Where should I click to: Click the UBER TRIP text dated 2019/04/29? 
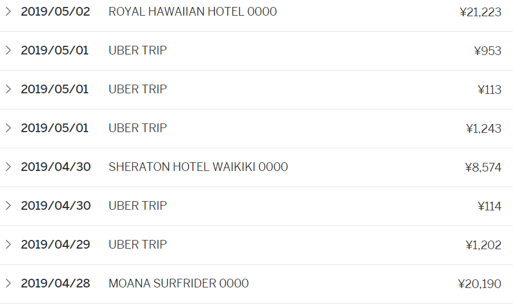pos(137,245)
